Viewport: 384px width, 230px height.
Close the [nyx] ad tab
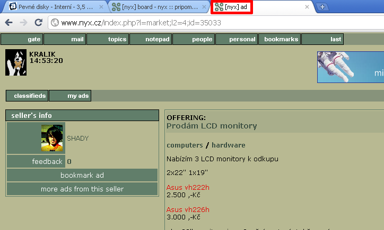tap(307, 7)
